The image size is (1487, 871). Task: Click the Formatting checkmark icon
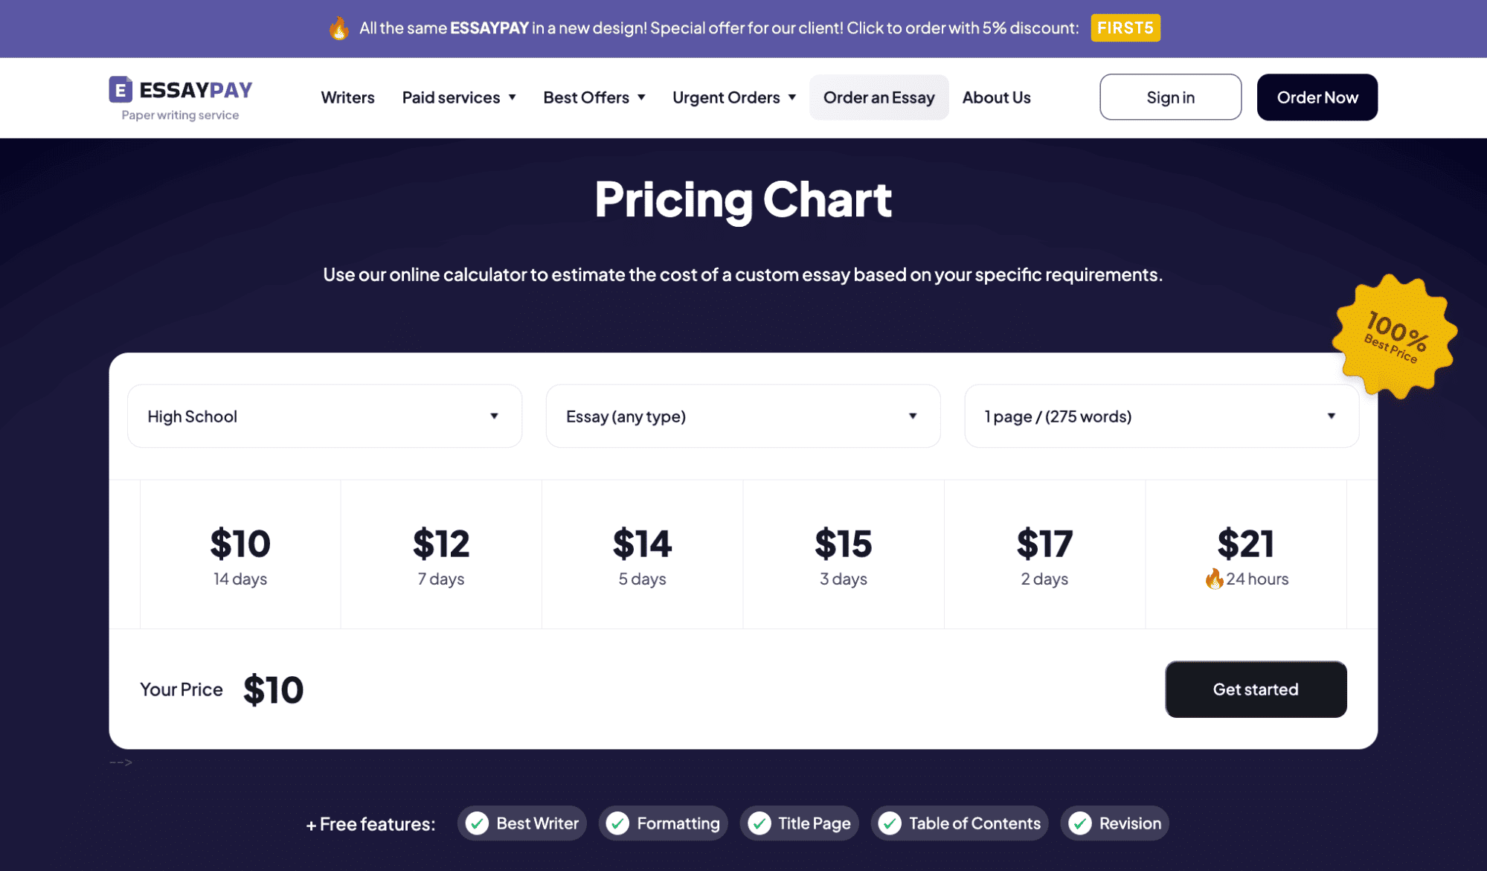617,823
